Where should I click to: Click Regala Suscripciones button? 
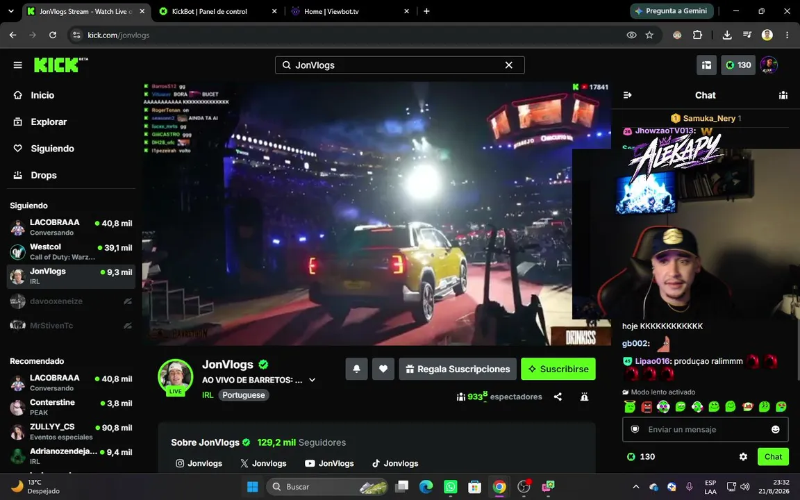(458, 369)
